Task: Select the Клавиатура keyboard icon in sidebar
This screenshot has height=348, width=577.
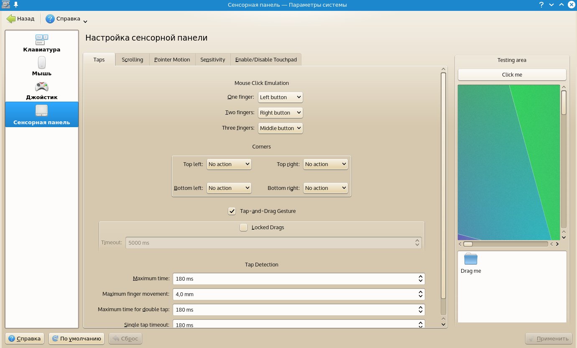Action: [42, 40]
